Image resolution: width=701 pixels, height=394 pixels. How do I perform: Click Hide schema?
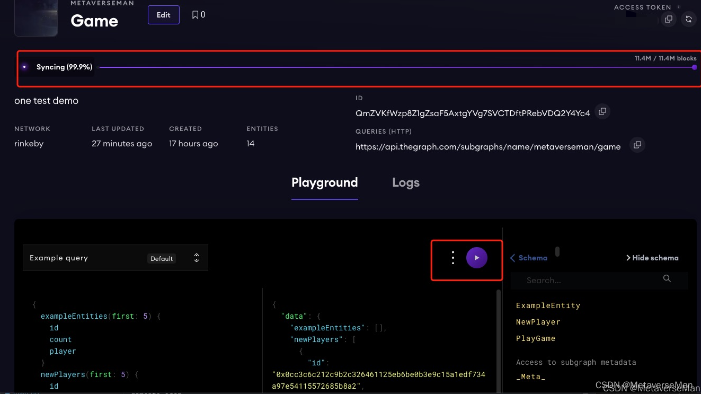[652, 258]
